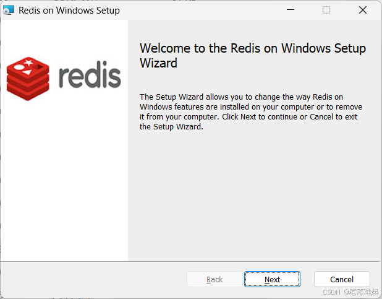Click the Cancel button

342,279
